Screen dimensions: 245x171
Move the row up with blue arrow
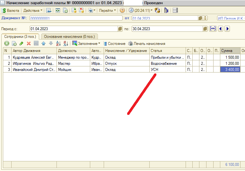(43, 44)
